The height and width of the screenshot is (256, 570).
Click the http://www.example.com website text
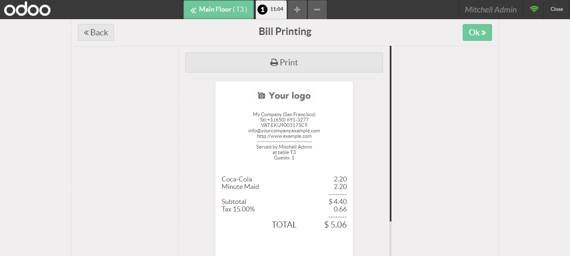284,136
